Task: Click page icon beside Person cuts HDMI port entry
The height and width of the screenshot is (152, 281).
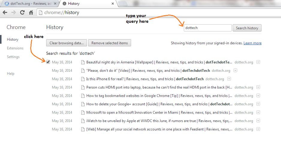Action: click(x=83, y=87)
